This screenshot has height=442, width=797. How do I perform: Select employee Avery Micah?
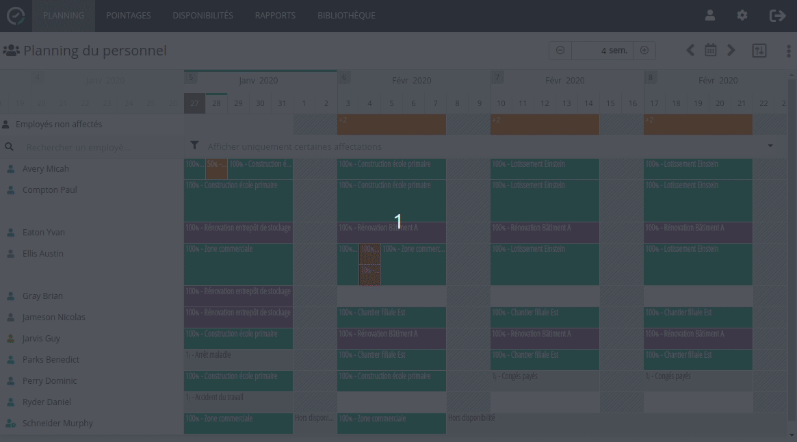[x=46, y=169]
